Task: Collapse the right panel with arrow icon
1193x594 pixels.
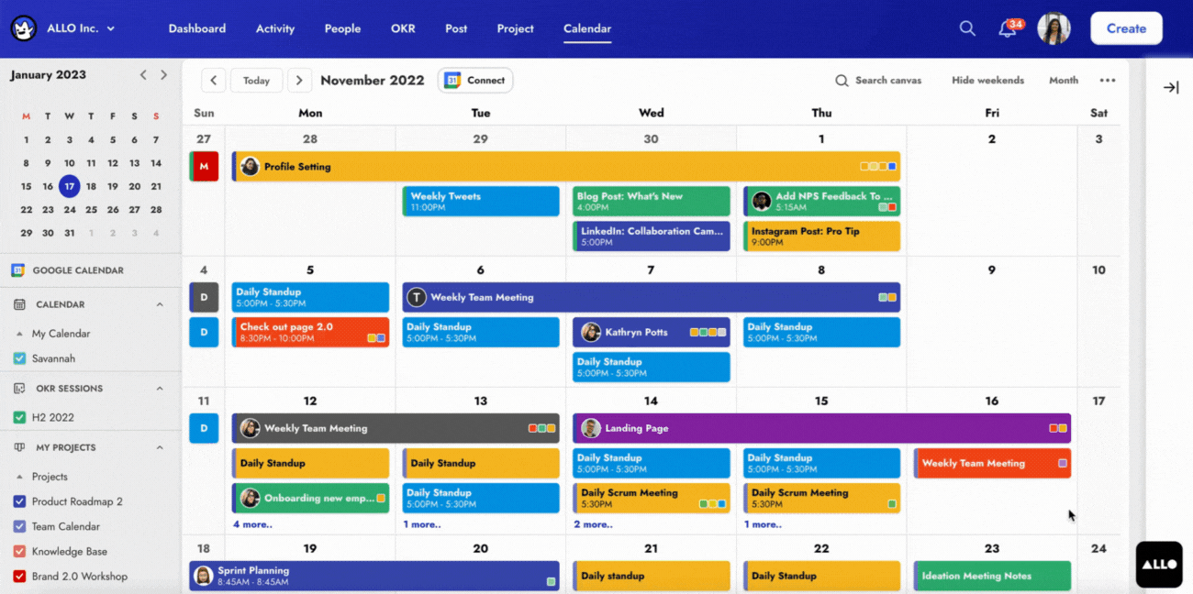Action: tap(1171, 88)
